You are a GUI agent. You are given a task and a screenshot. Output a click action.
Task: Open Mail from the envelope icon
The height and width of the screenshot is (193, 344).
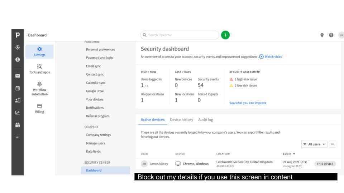pyautogui.click(x=18, y=76)
